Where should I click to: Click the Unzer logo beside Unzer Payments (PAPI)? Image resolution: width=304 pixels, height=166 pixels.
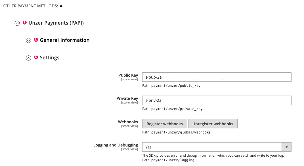25,23
